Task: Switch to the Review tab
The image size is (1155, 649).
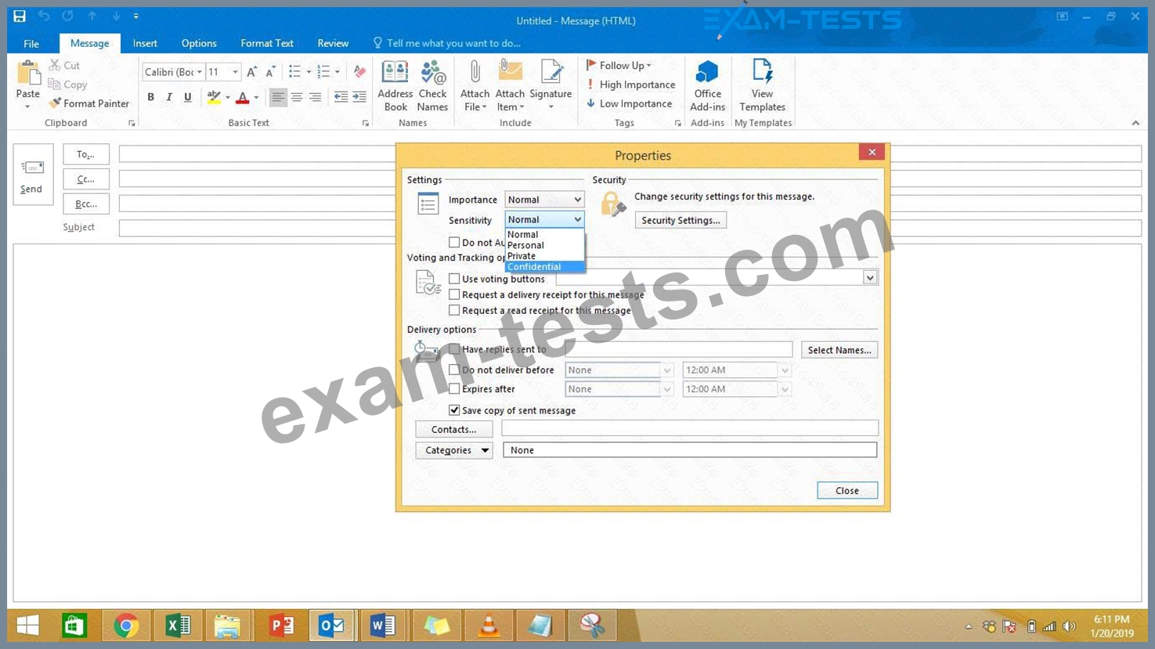Action: [x=333, y=43]
